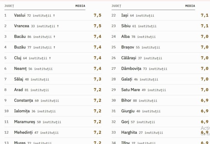The height and width of the screenshot is (144, 210).
Task: Open the Maramureș county entry
Action: [53, 122]
